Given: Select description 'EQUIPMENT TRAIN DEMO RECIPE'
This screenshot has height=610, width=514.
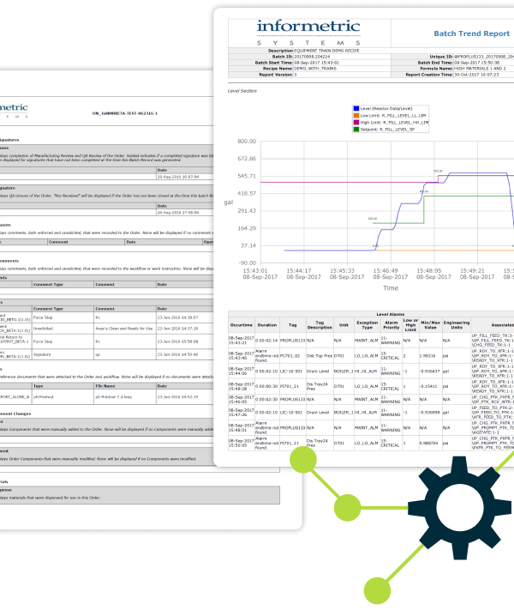Looking at the screenshot, I should click(326, 51).
